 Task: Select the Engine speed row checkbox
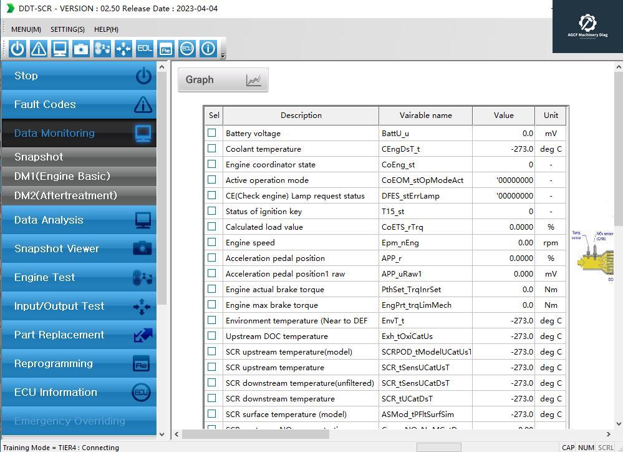pos(212,242)
